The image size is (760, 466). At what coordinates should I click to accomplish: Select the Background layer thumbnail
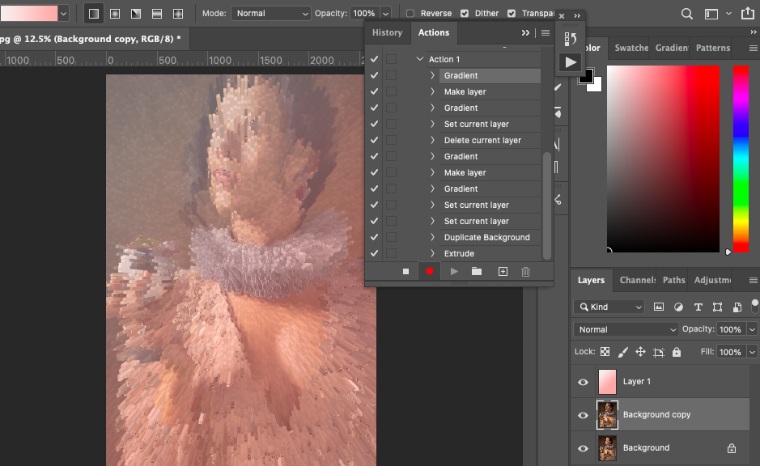[607, 448]
